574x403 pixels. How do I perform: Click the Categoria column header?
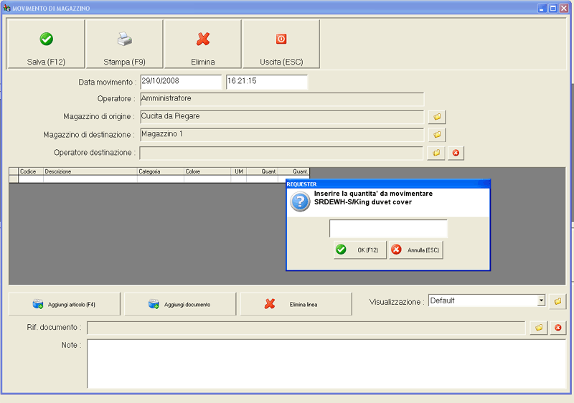160,171
